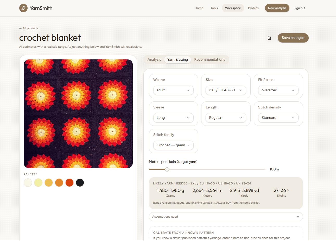Open the Sleeve dropdown set to Long

pyautogui.click(x=173, y=118)
